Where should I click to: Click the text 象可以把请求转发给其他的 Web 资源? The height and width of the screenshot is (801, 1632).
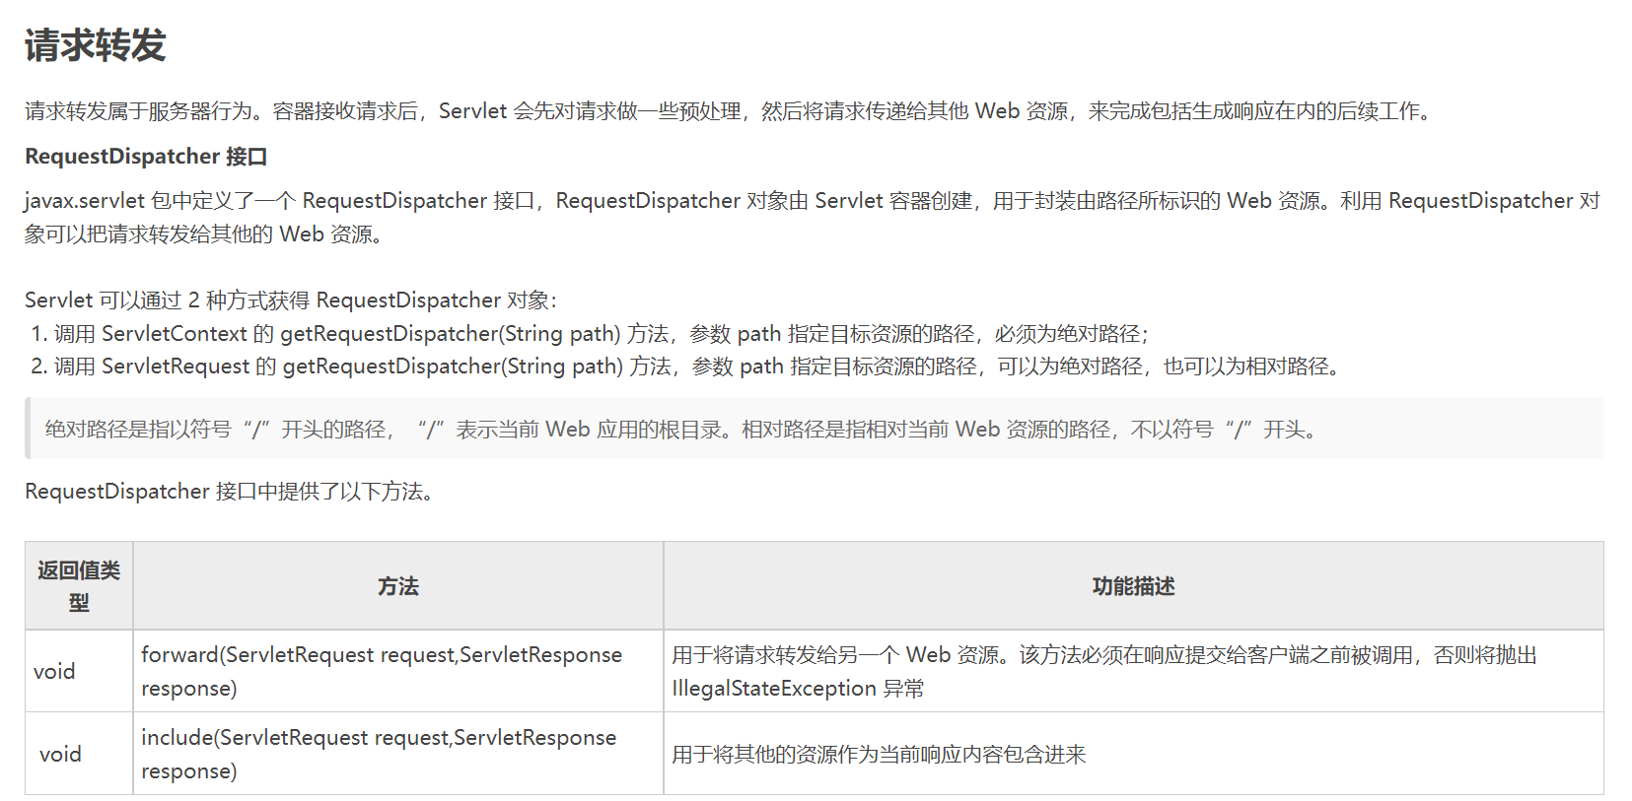pyautogui.click(x=204, y=234)
